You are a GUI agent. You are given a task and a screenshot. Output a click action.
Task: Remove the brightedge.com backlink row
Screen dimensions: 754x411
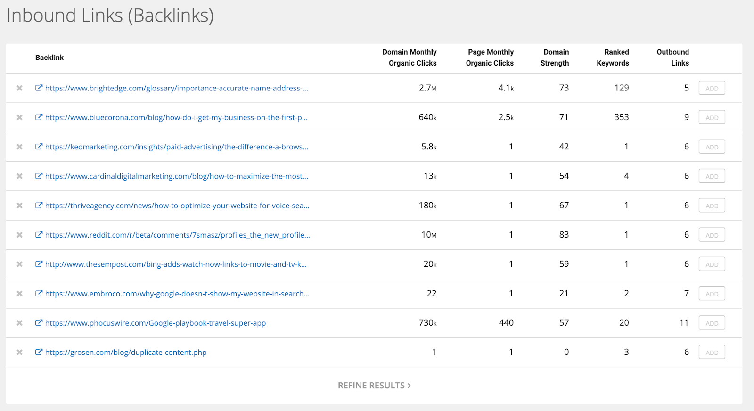pos(19,88)
